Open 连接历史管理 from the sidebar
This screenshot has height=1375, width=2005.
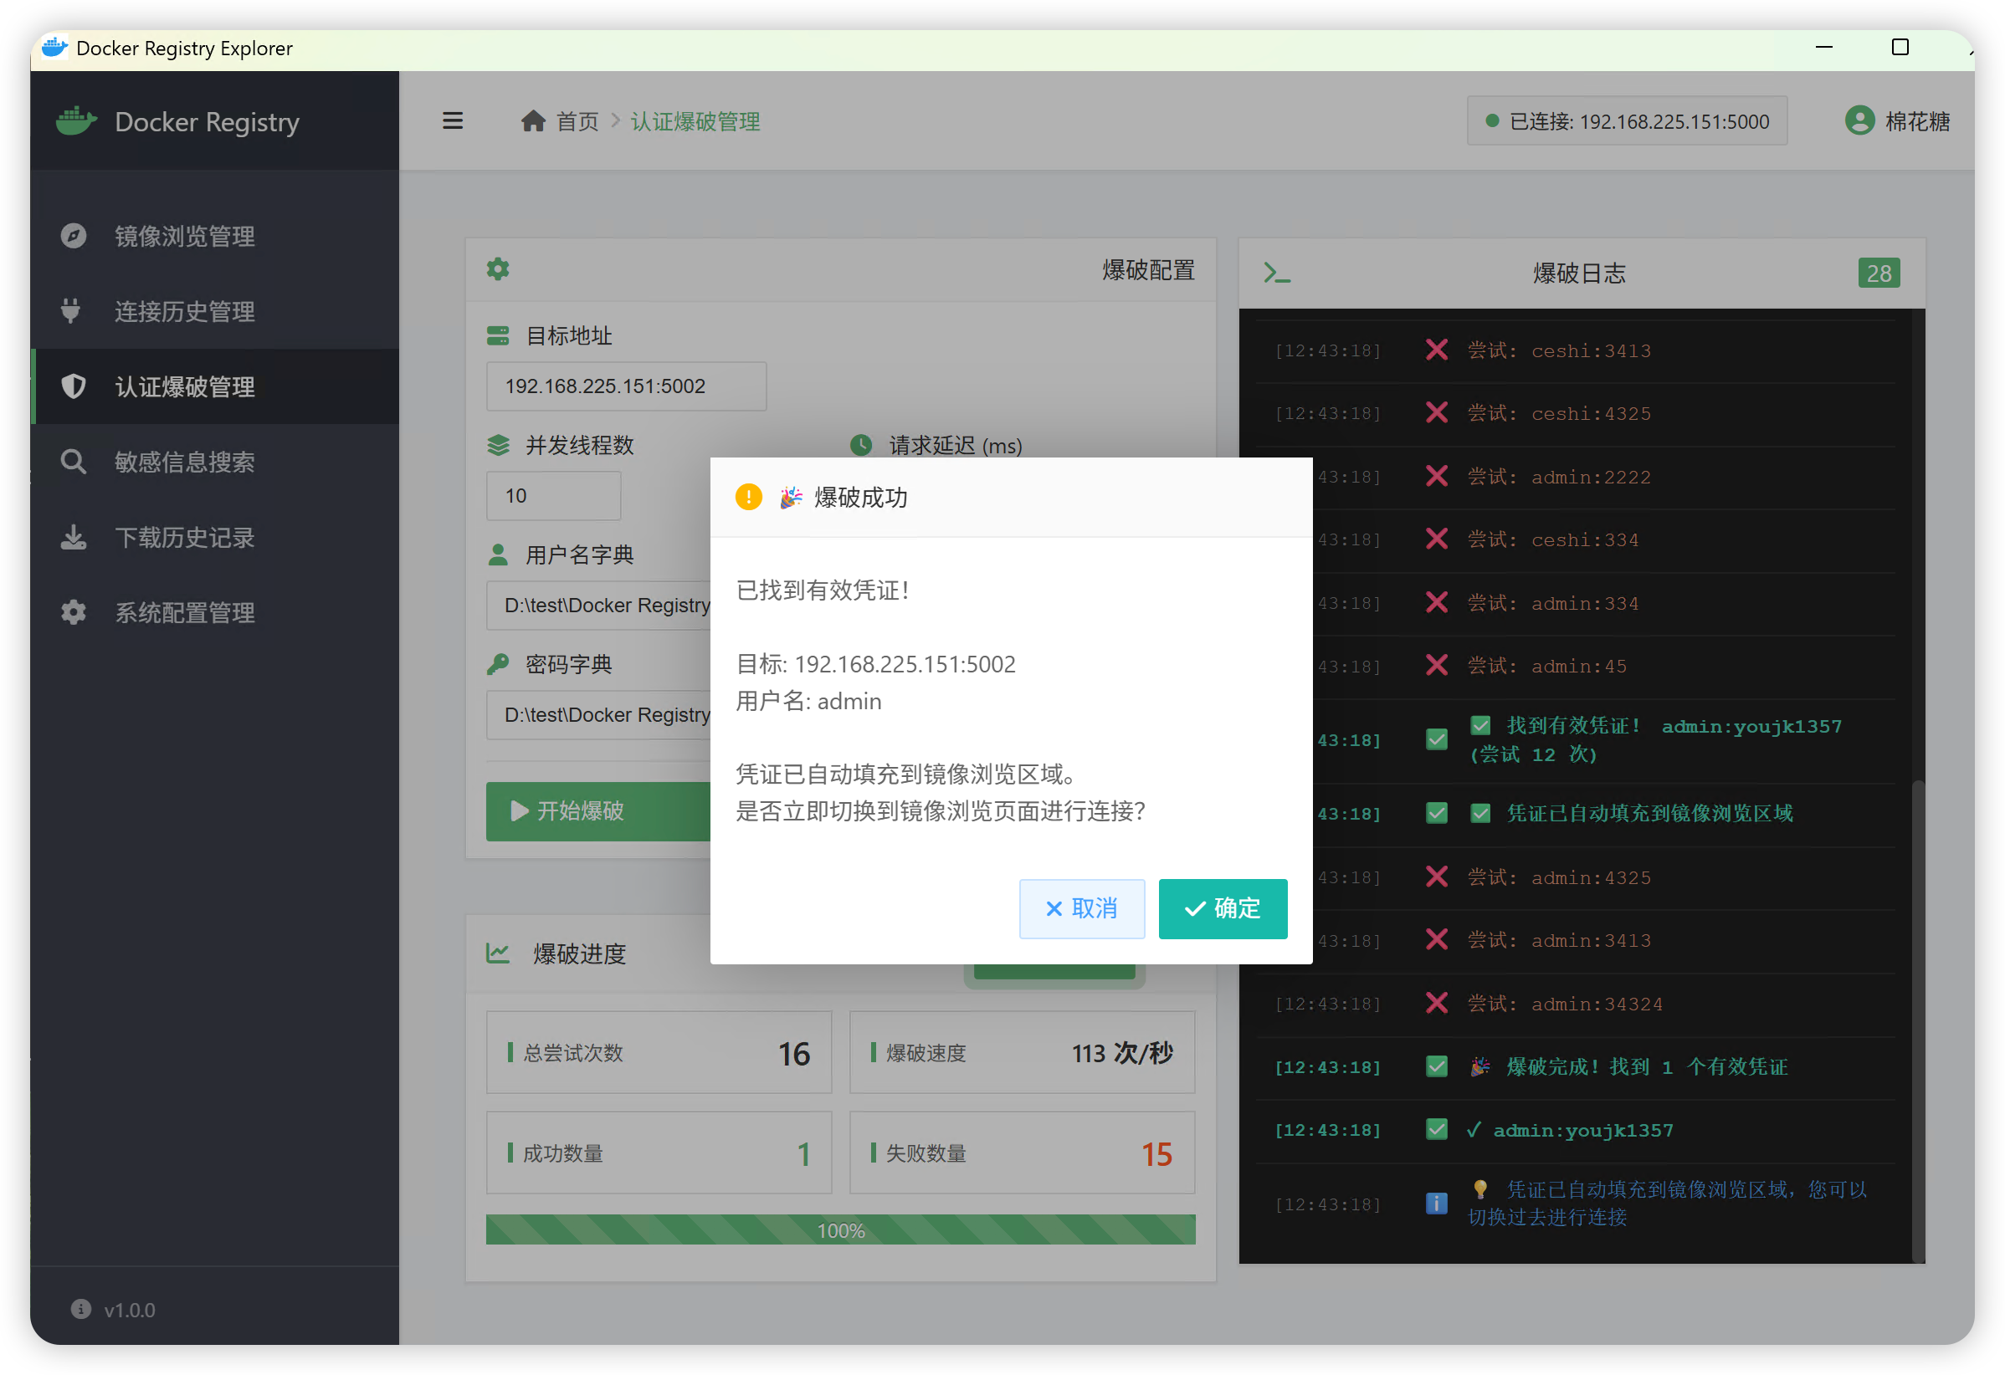(x=184, y=312)
